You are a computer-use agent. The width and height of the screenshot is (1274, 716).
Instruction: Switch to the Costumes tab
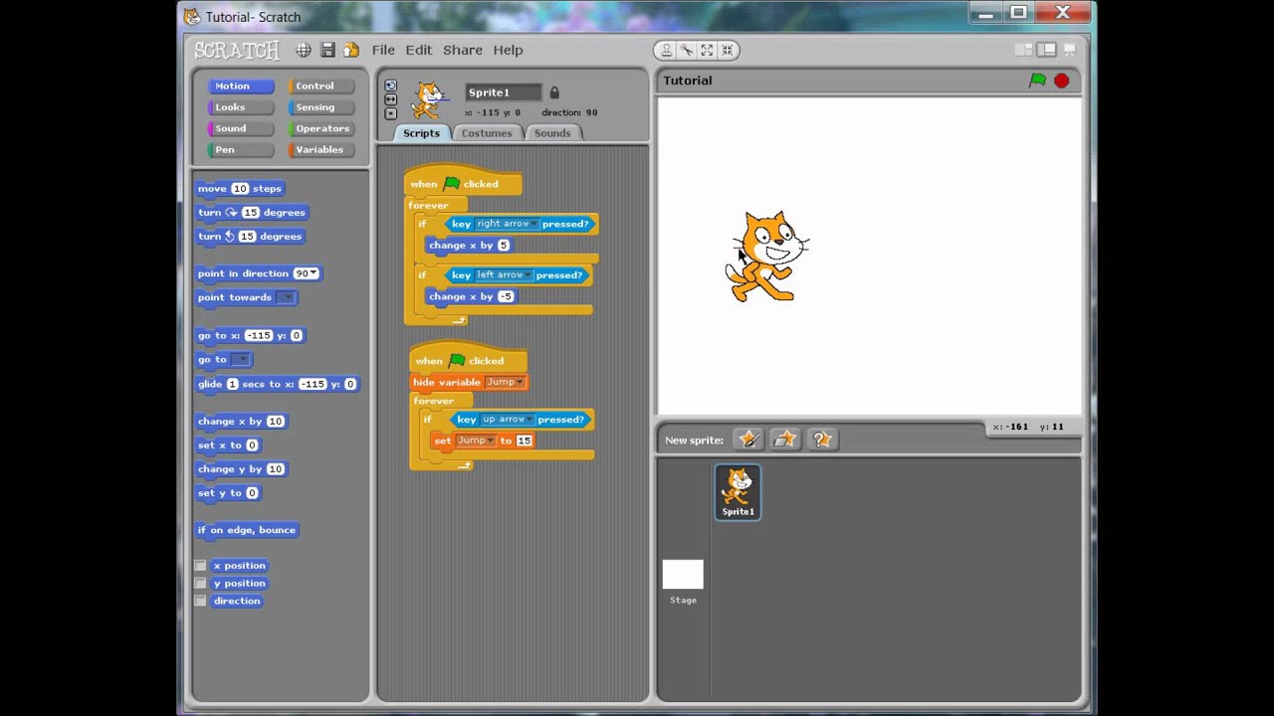tap(487, 133)
